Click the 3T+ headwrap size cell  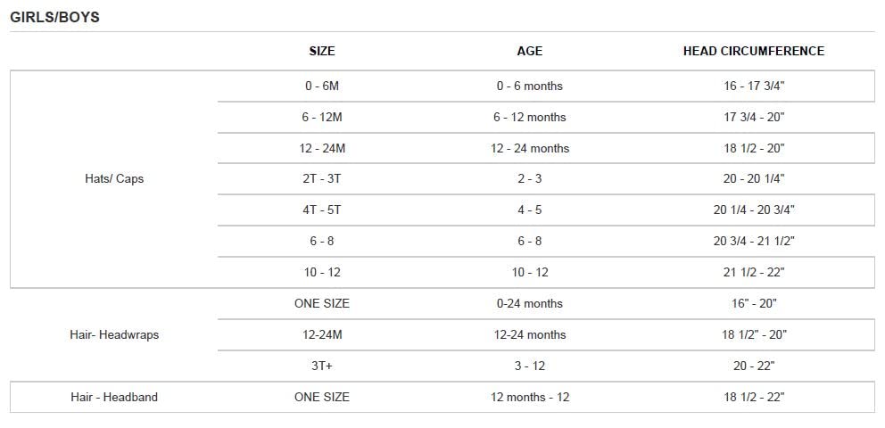coord(322,366)
